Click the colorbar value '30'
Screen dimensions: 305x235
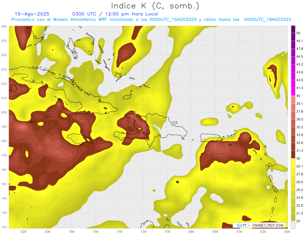pyautogui.click(x=298, y=158)
